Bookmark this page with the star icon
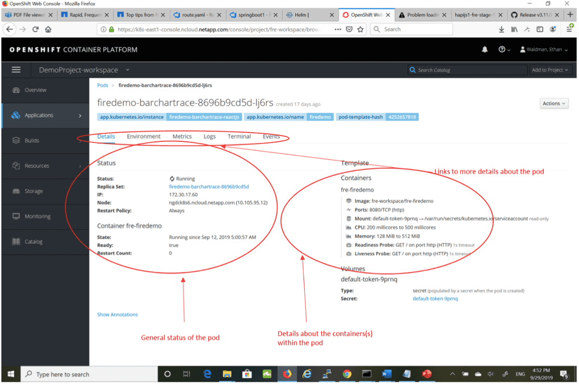Screen dimensions: 579x384 pyautogui.click(x=360, y=29)
